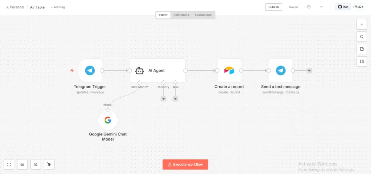Screen dimensions: 371x175
Task: Zoom in on the canvas
Action: click(x=22, y=164)
